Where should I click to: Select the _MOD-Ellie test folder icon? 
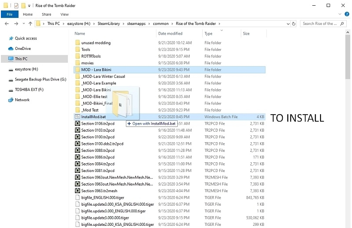coord(77,97)
